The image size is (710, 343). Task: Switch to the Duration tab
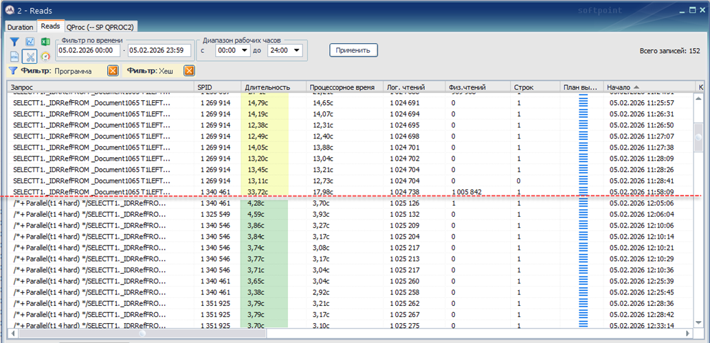point(20,27)
